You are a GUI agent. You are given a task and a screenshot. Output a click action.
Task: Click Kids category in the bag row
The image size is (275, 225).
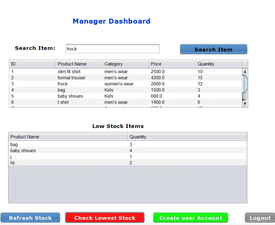[126, 90]
